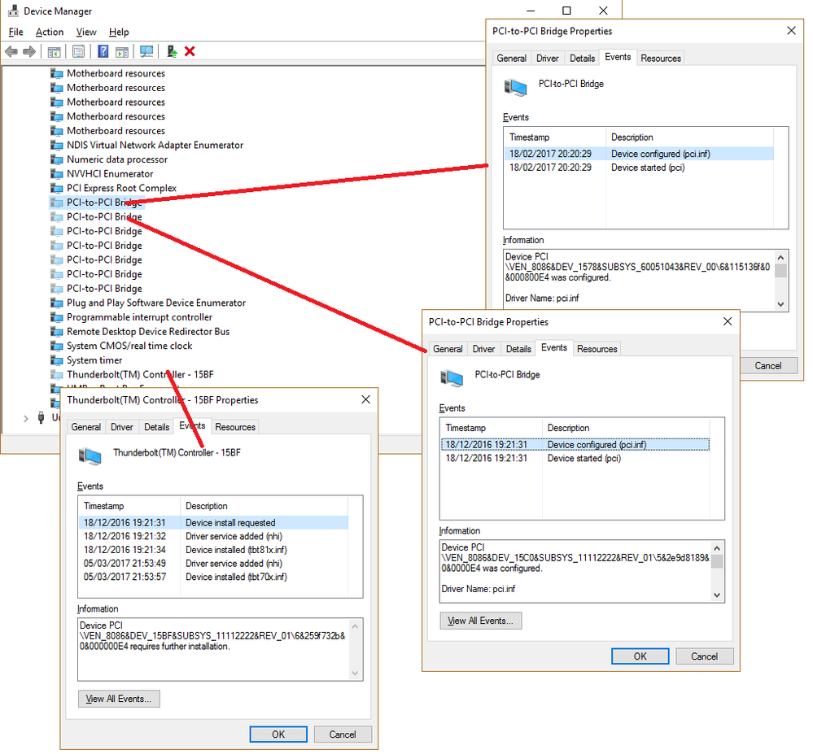This screenshot has height=754, width=813.
Task: Switch to Driver tab in Thunderbolt Properties dialog
Action: [122, 427]
